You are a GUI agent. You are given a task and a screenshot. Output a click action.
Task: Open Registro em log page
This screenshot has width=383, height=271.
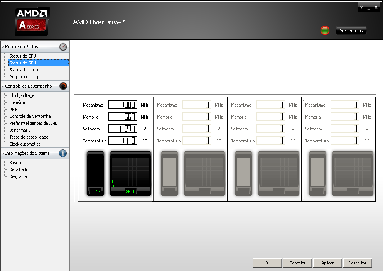[x=24, y=77]
